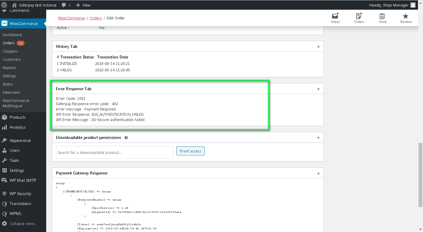Follow the WooCommerce breadcrumb link

coord(71,18)
